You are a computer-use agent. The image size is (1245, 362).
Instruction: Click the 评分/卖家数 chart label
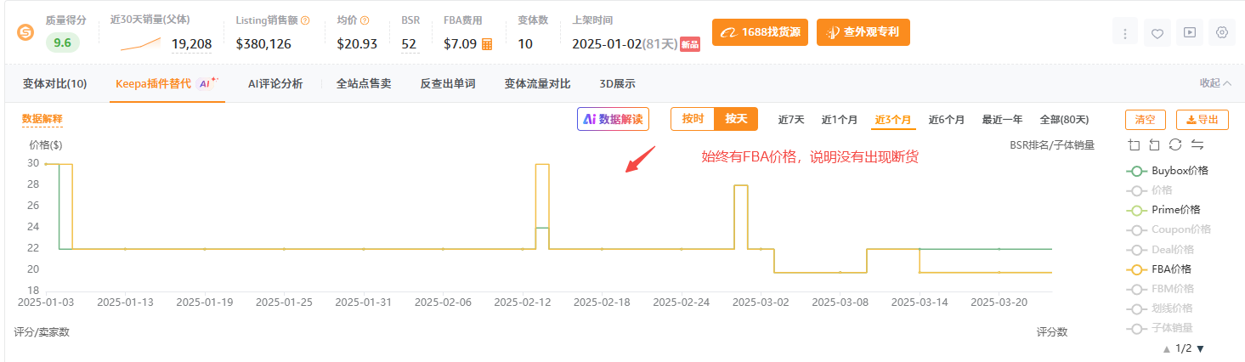coord(42,331)
